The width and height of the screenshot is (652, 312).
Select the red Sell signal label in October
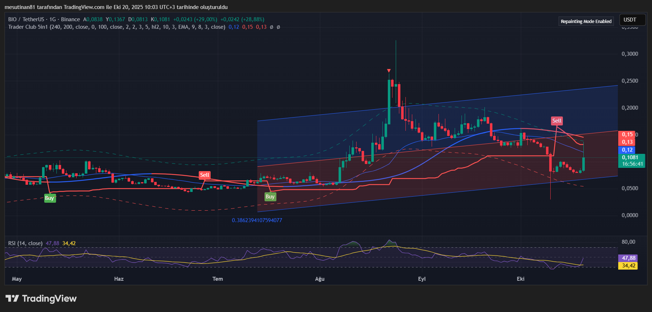pos(557,121)
